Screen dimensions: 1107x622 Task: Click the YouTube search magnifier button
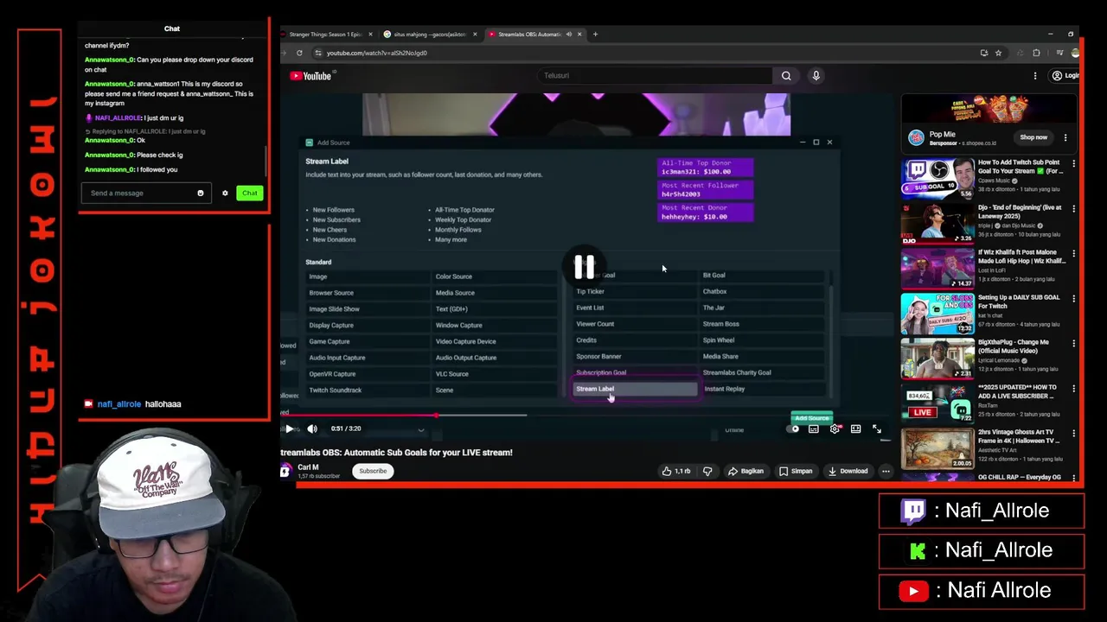pyautogui.click(x=786, y=76)
